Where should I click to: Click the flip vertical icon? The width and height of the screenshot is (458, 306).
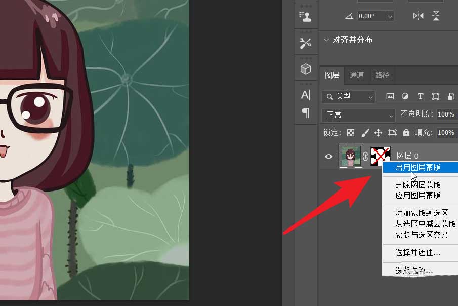[x=436, y=16]
